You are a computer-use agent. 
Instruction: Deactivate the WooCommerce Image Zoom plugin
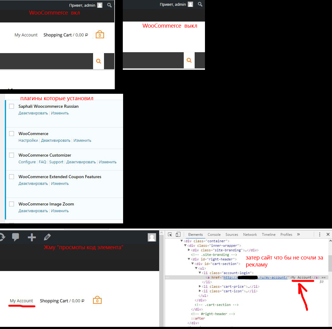33,211
